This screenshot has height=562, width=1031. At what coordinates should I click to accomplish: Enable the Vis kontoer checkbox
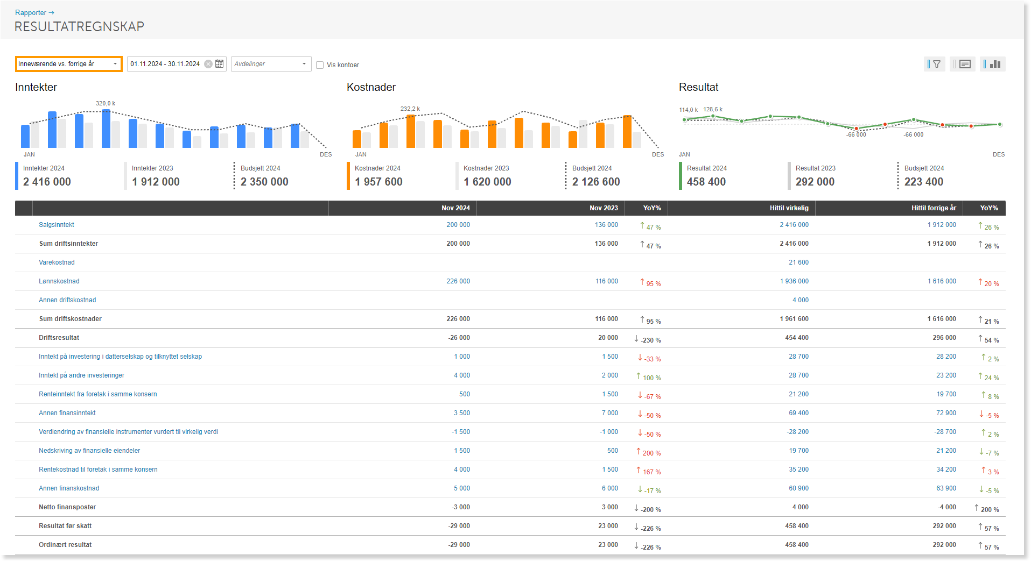point(320,65)
